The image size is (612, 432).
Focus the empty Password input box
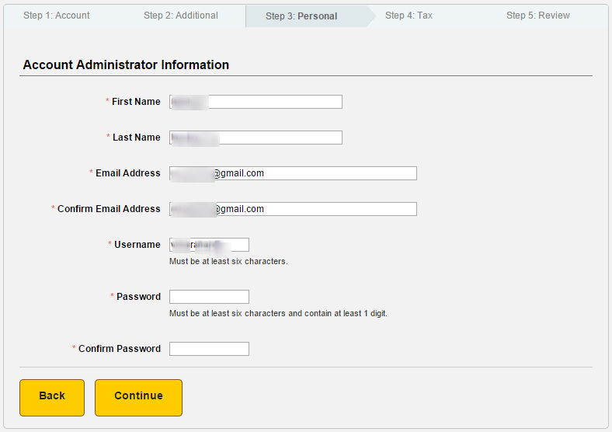209,297
